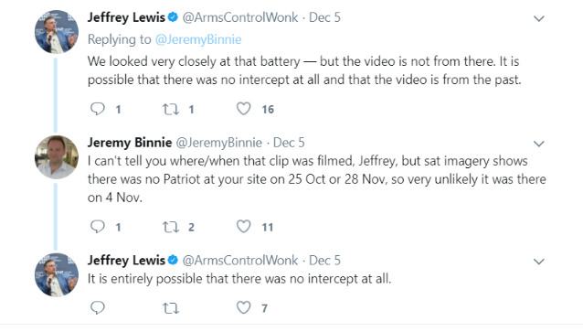Like Jeremy Binnie's tweet with 11 likes
This screenshot has width=583, height=332.
point(244,226)
